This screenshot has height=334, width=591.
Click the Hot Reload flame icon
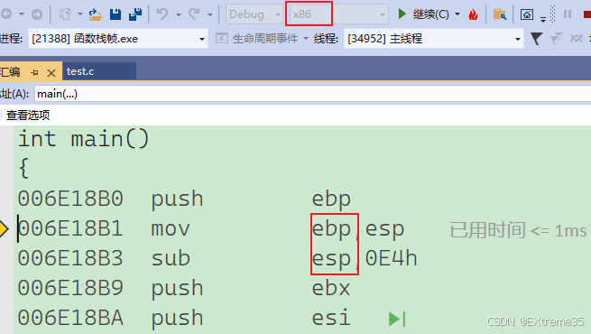[x=473, y=14]
